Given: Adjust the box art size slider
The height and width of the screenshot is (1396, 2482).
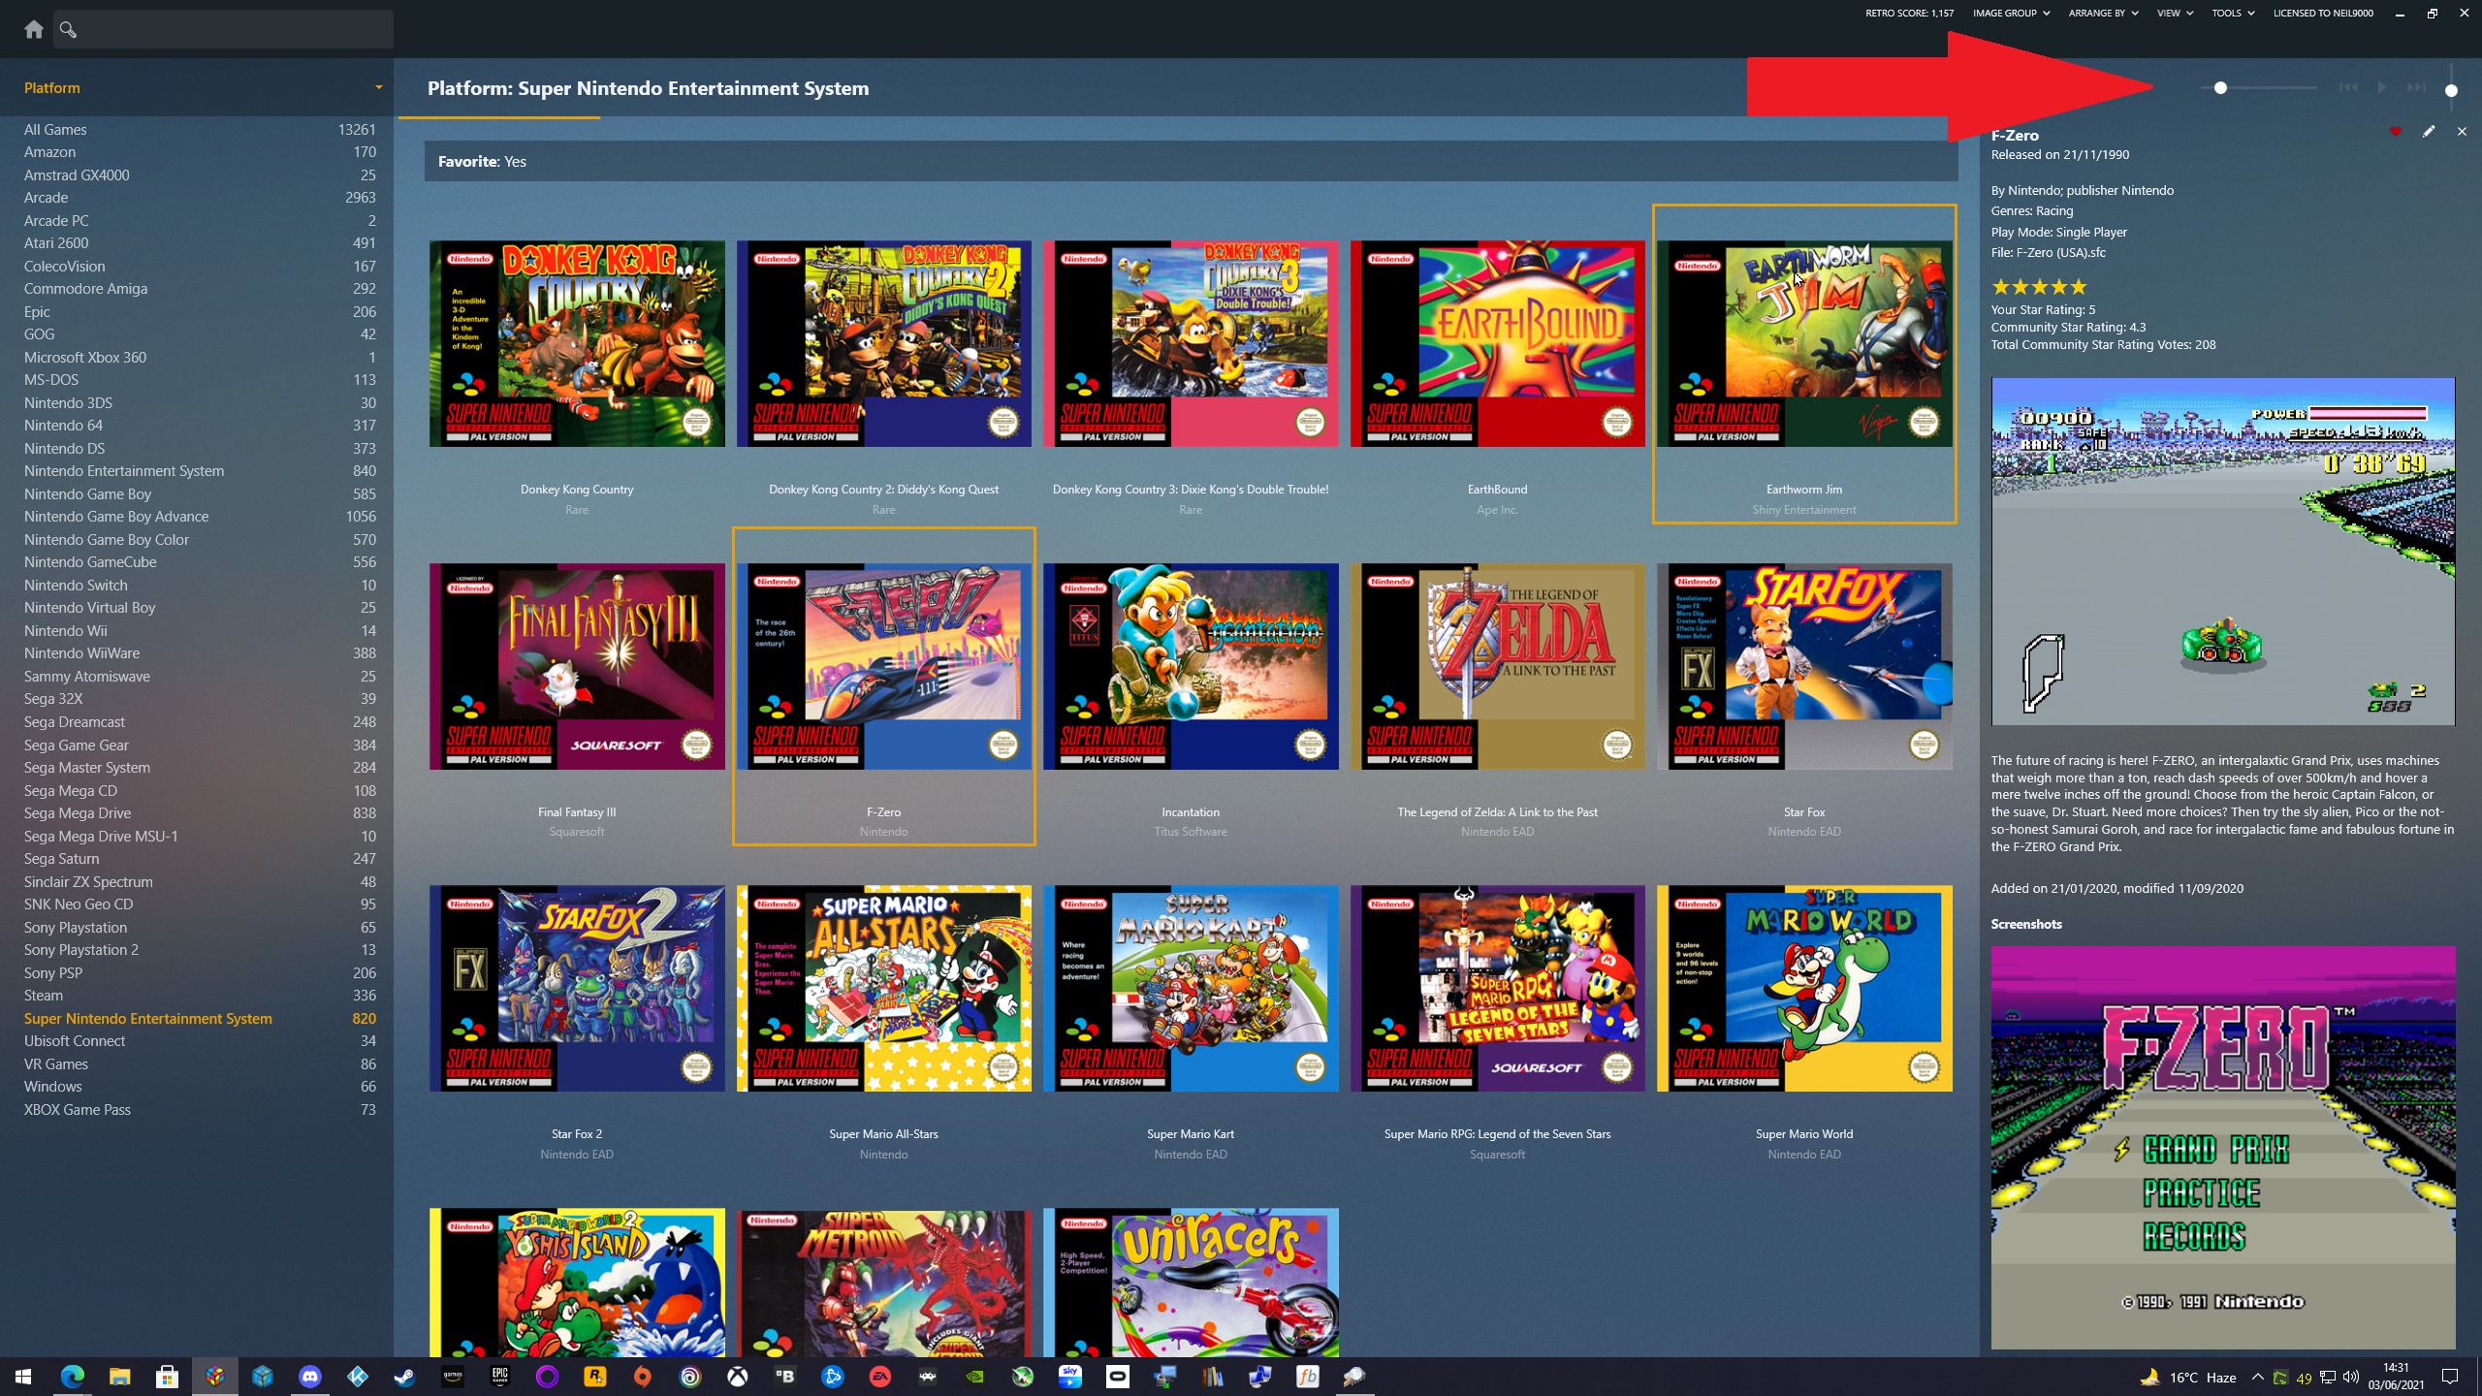Looking at the screenshot, I should 2257,88.
